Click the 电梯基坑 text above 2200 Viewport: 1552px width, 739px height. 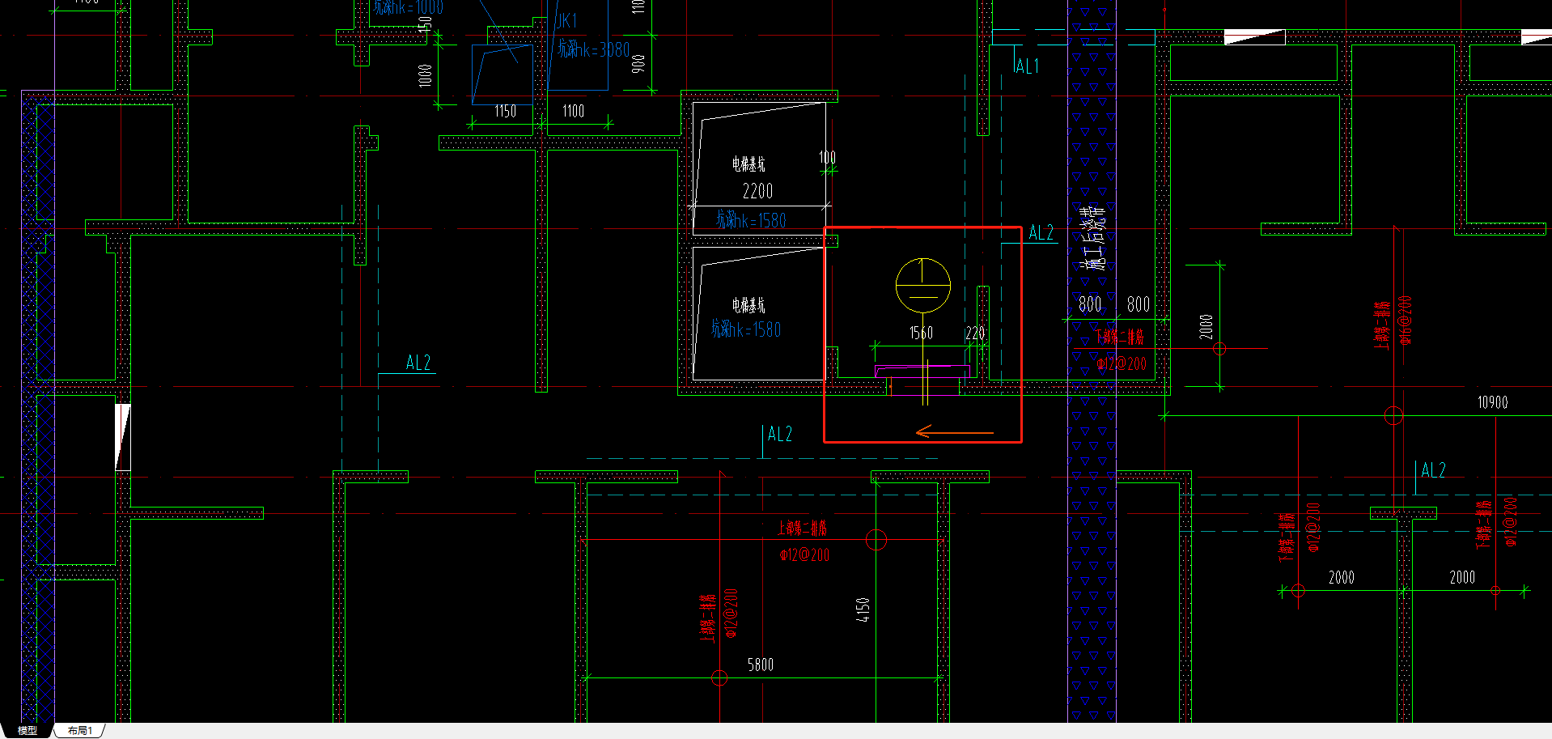click(x=748, y=164)
